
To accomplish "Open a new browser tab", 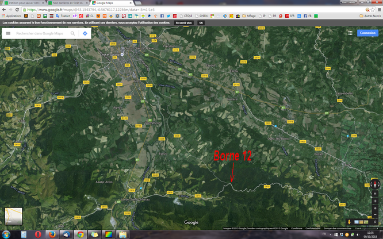I will [138, 3].
